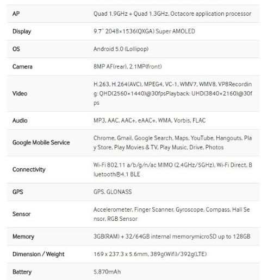This screenshot has height=280, width=267.
Task: Click the Android 5.0 (Lollipop) text
Action: click(121, 49)
